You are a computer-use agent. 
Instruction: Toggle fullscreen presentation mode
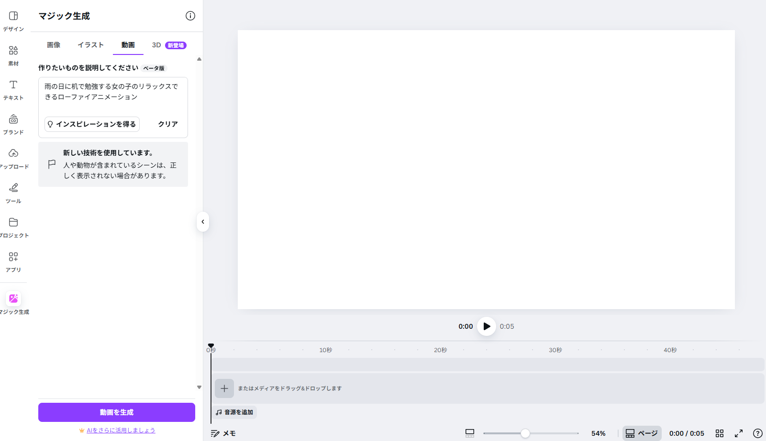click(739, 433)
